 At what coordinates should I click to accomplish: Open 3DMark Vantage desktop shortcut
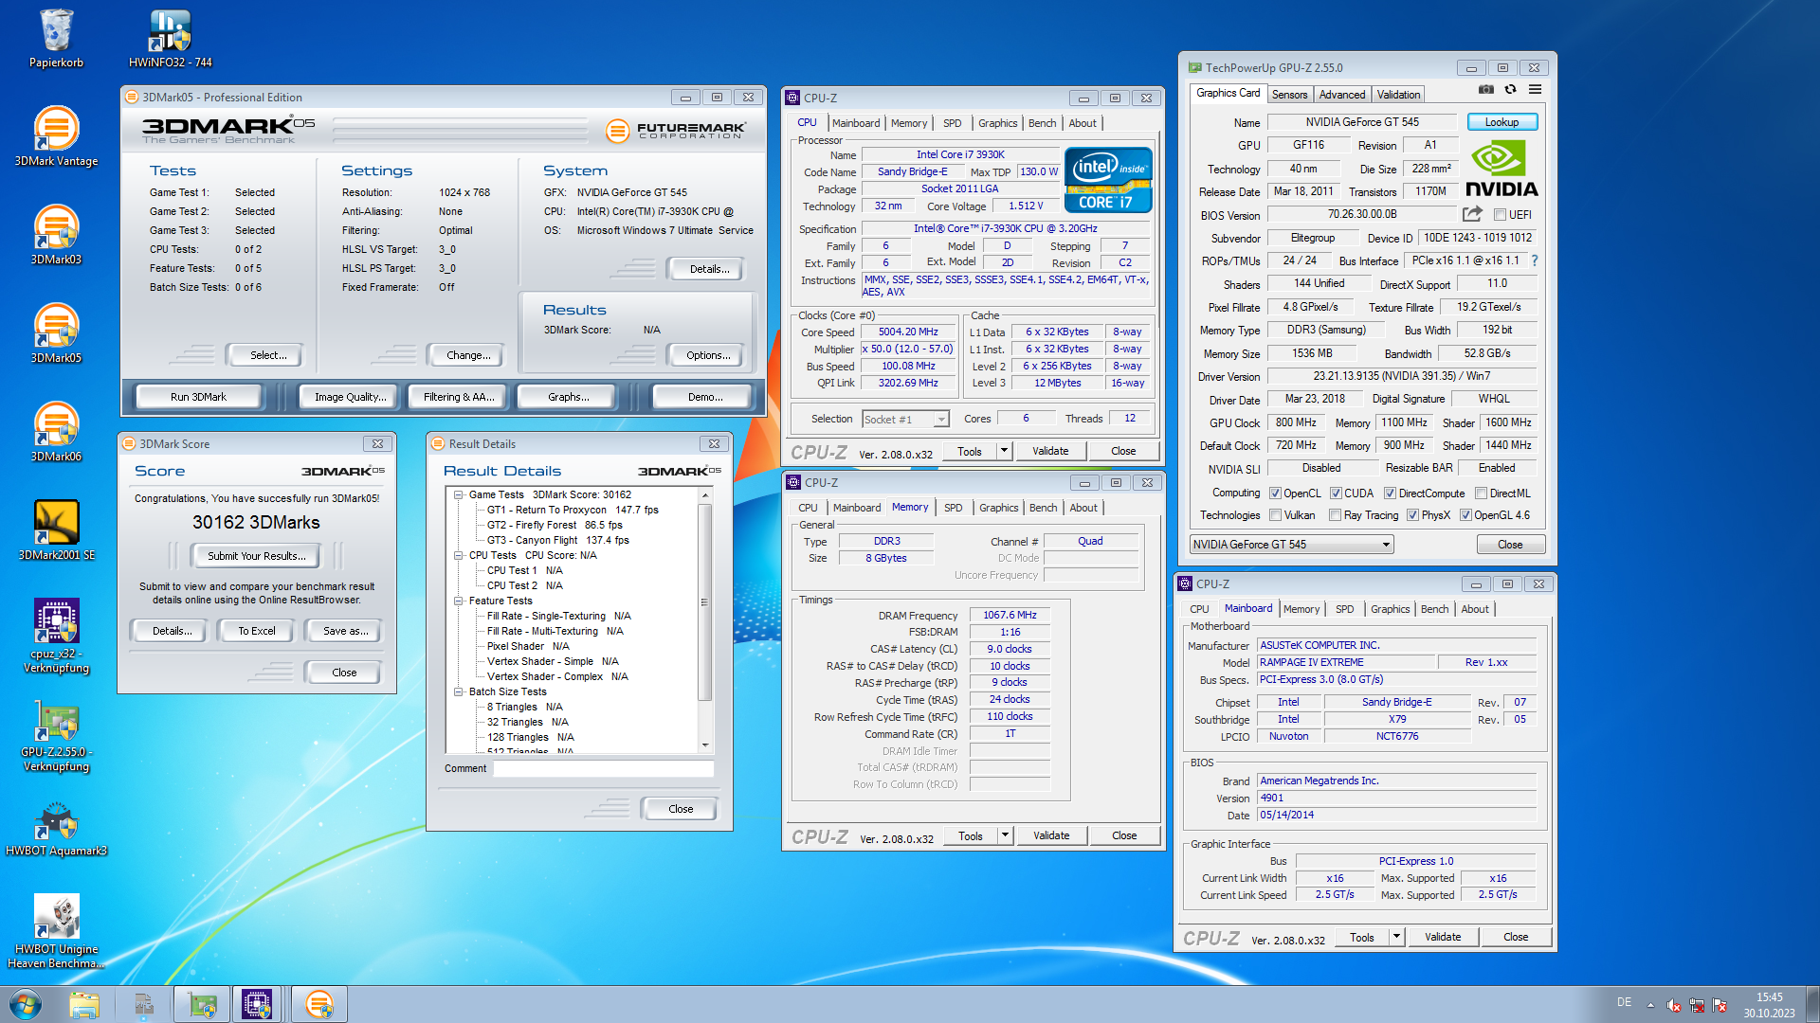point(56,136)
